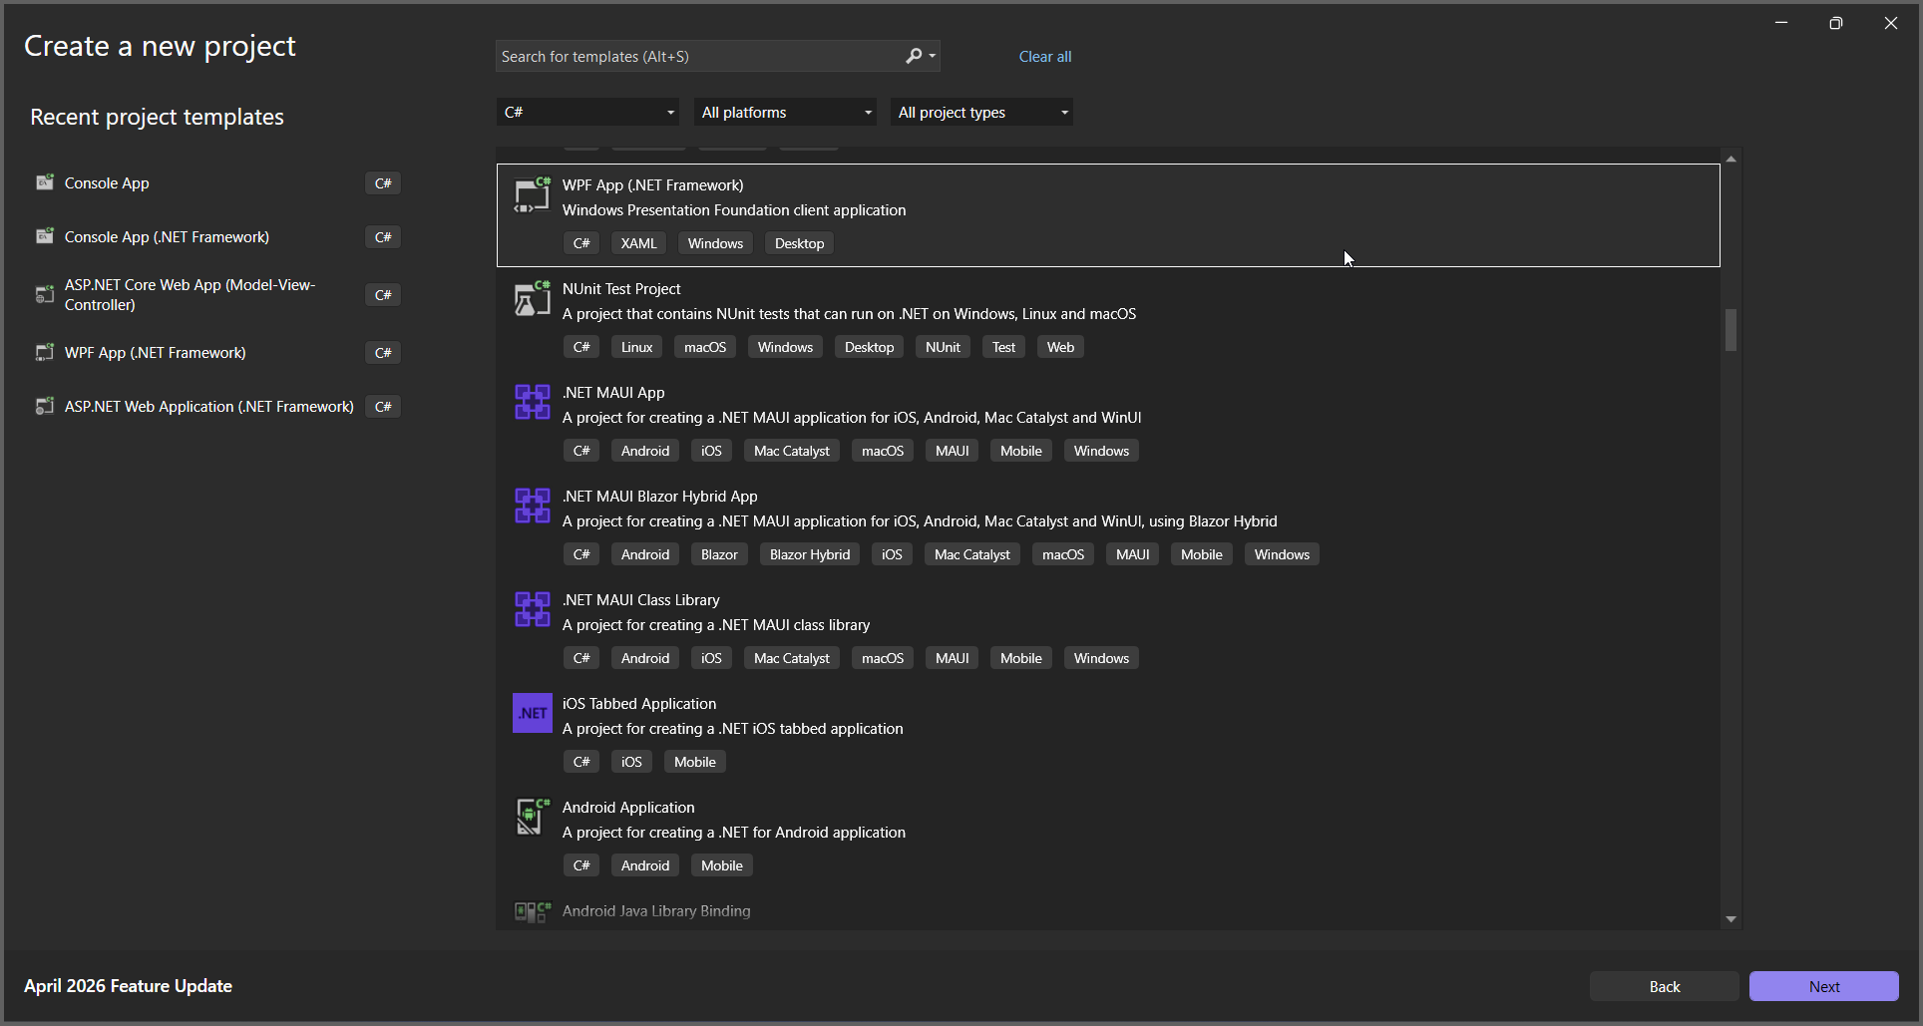Click the XAML tag on WPF App
The image size is (1923, 1026).
point(638,243)
